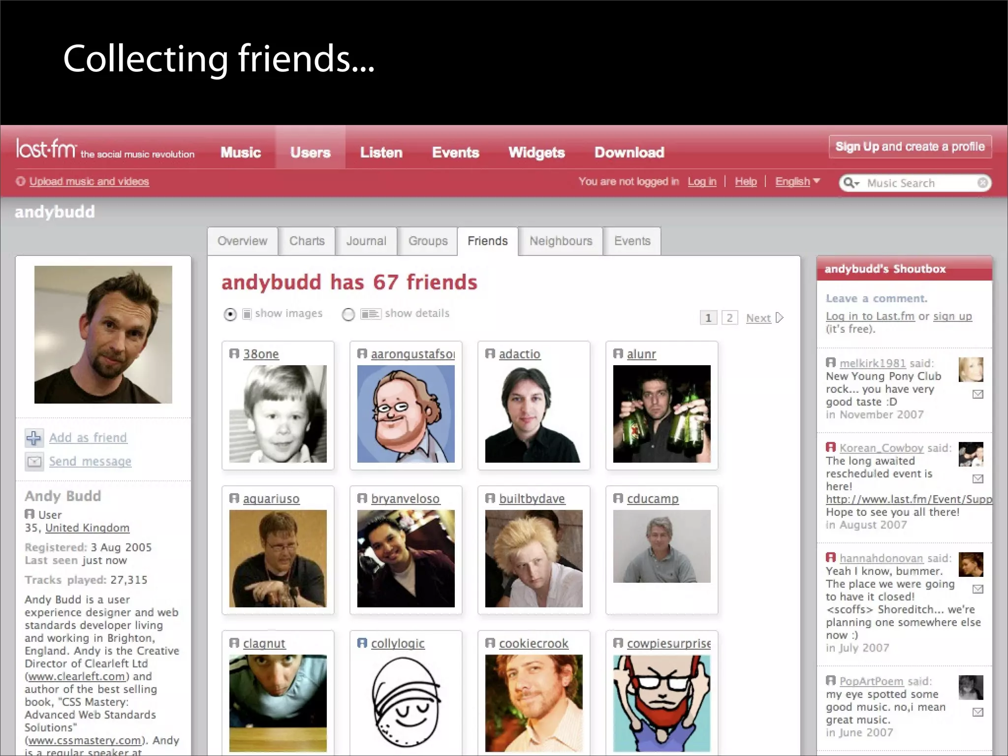Select the show details radio button
1008x756 pixels.
pos(348,314)
